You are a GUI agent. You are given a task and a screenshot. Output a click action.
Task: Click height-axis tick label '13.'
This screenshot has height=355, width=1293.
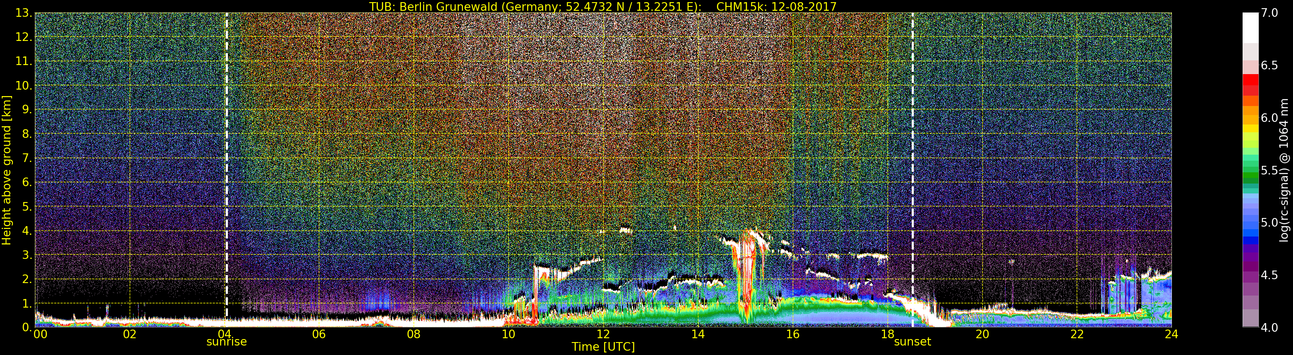25,13
